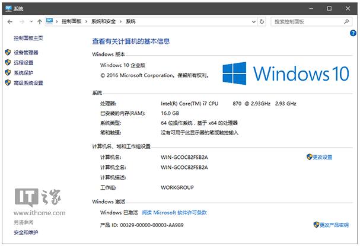This screenshot has width=360, height=246.
Task: Click the Up one level arrow
Action: 39,21
